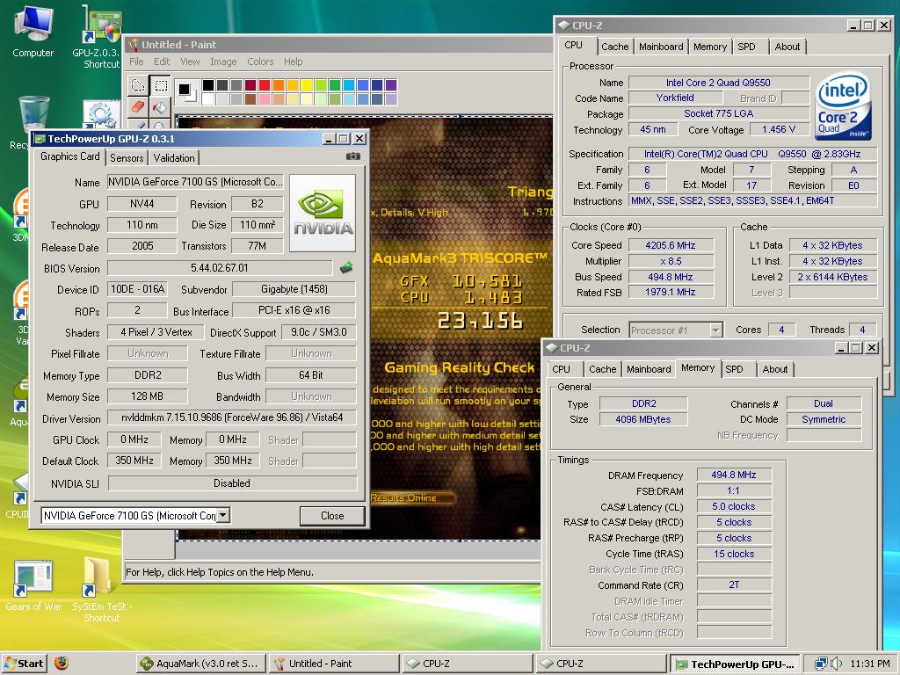Click the GPU-Z Name field value

(195, 182)
